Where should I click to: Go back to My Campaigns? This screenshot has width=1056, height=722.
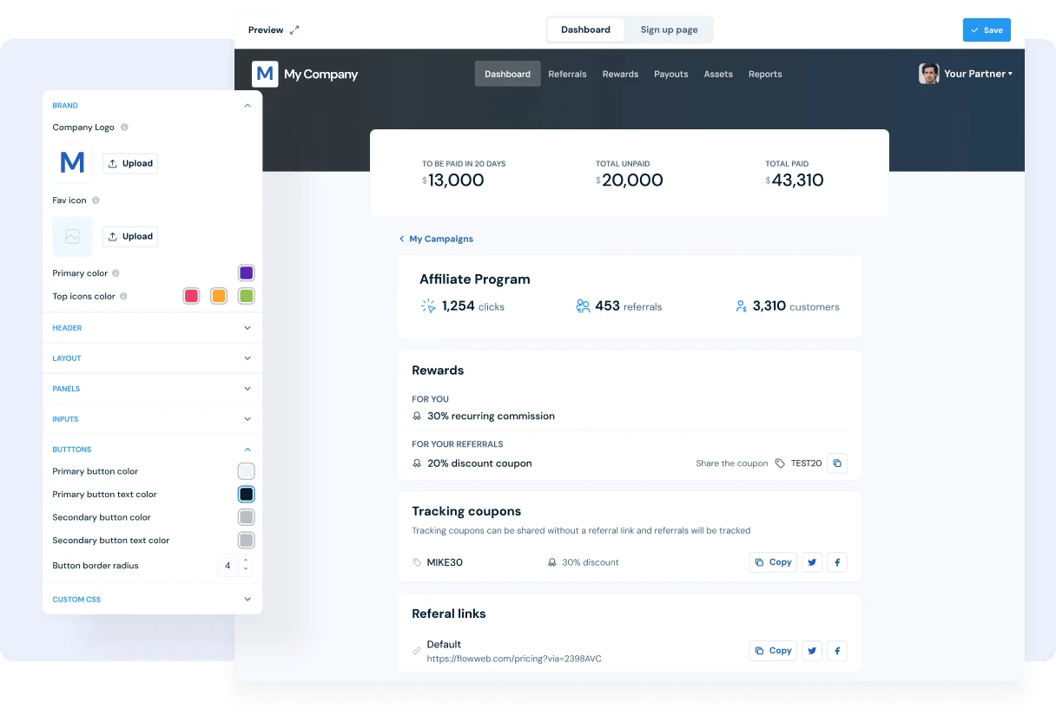[x=436, y=239]
